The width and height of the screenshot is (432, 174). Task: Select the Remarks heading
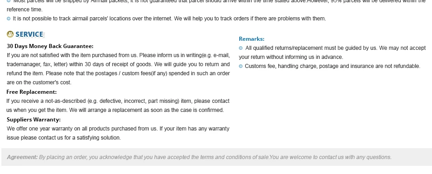tap(252, 39)
